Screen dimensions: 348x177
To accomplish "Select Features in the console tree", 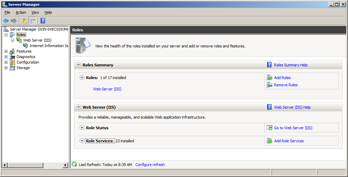I will point(24,51).
